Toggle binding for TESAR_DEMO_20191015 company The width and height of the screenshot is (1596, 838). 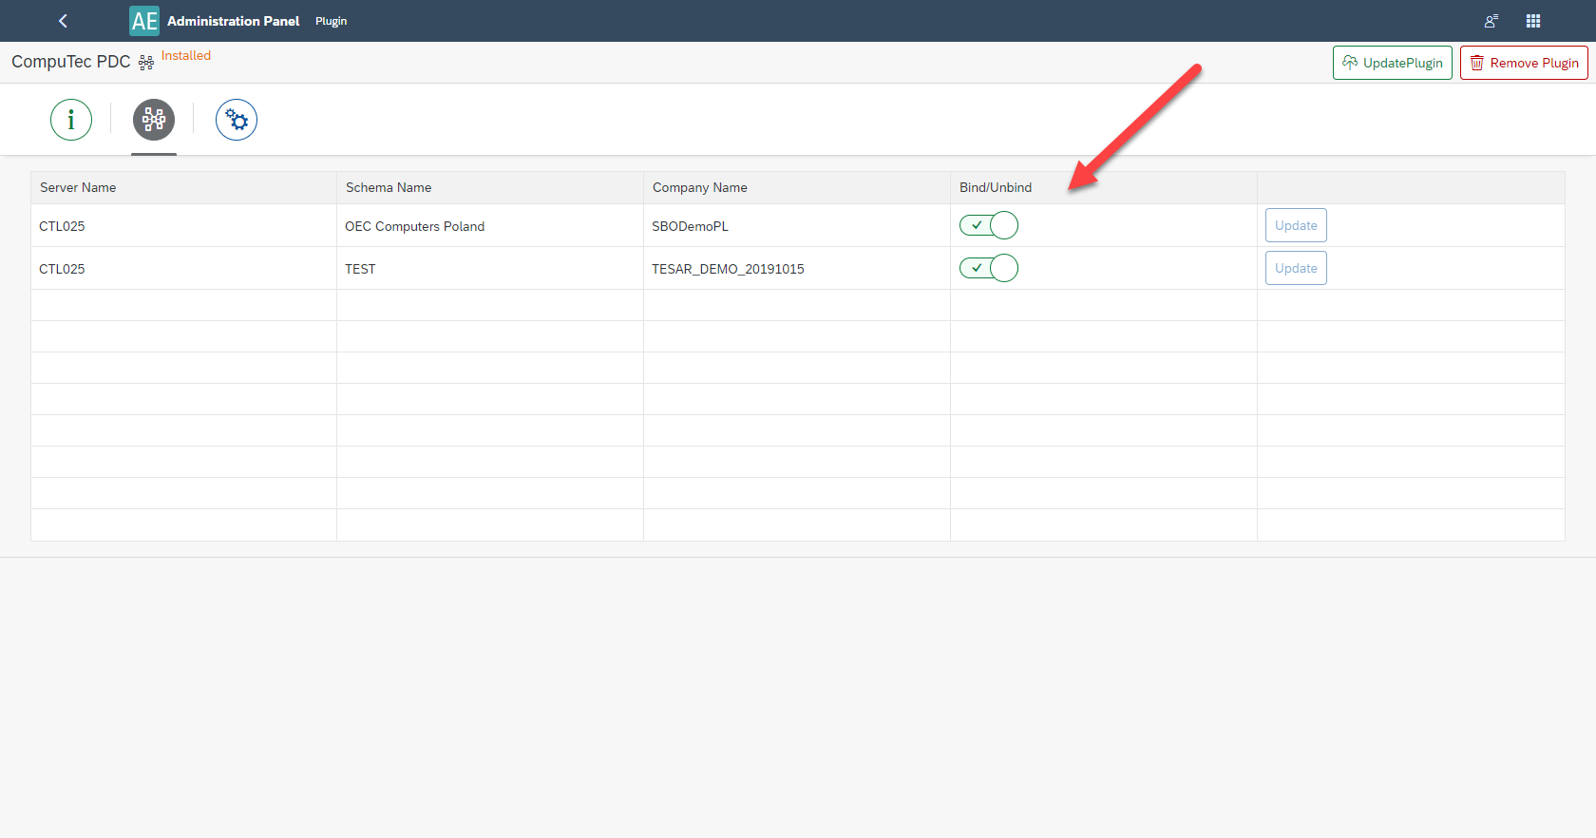point(988,268)
